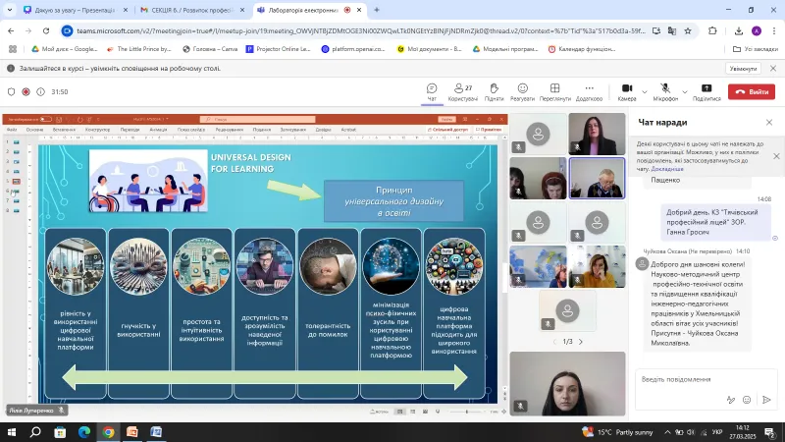This screenshot has width=785, height=442.
Task: Turn on the camera (Камера)
Action: (x=627, y=92)
